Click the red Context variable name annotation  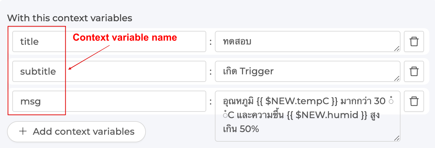click(125, 37)
